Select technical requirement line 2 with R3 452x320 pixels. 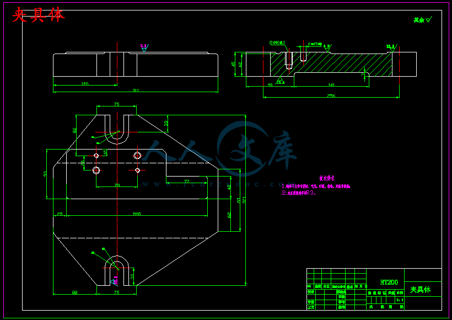click(x=298, y=193)
